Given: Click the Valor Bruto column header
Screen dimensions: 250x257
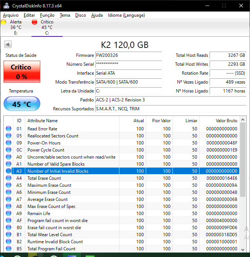Looking at the screenshot, I should pyautogui.click(x=219, y=121).
